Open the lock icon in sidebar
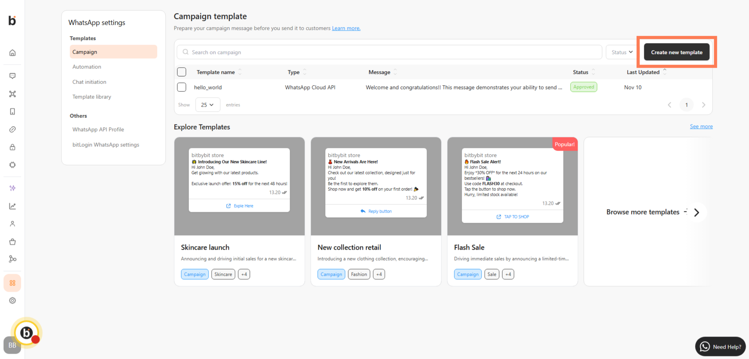 point(12,147)
